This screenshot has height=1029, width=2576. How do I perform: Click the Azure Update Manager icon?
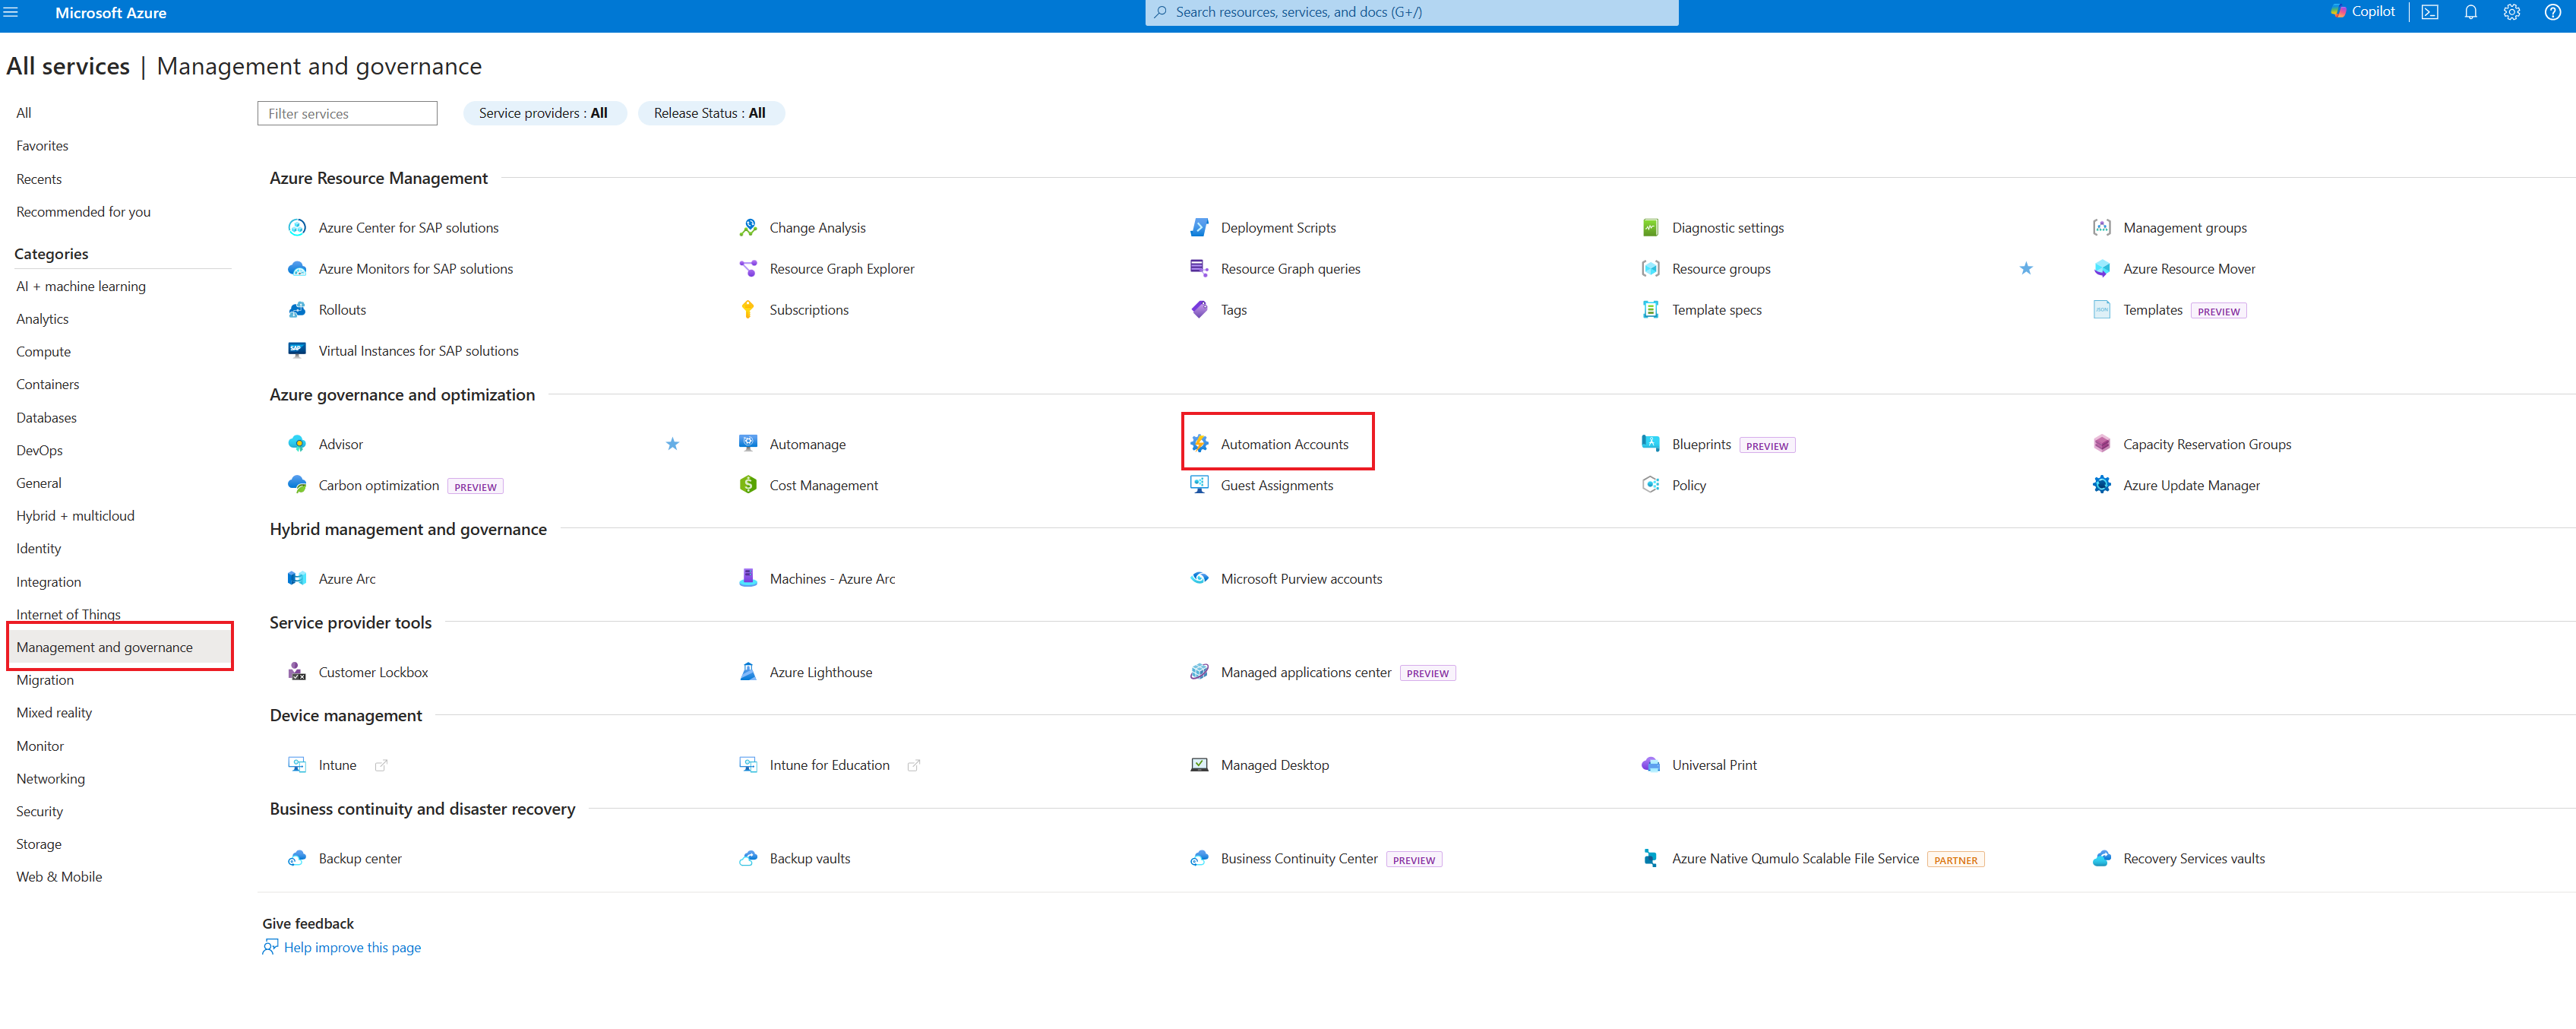pos(2102,485)
